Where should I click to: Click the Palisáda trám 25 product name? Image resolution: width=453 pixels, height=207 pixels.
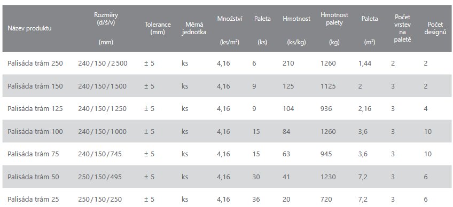pyautogui.click(x=33, y=199)
